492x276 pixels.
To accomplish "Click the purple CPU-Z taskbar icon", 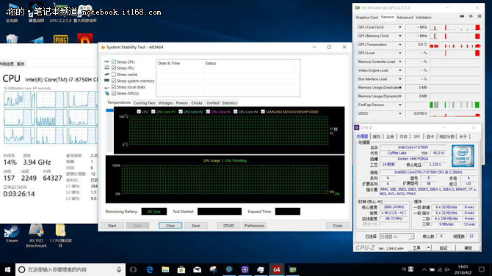I will point(245,269).
